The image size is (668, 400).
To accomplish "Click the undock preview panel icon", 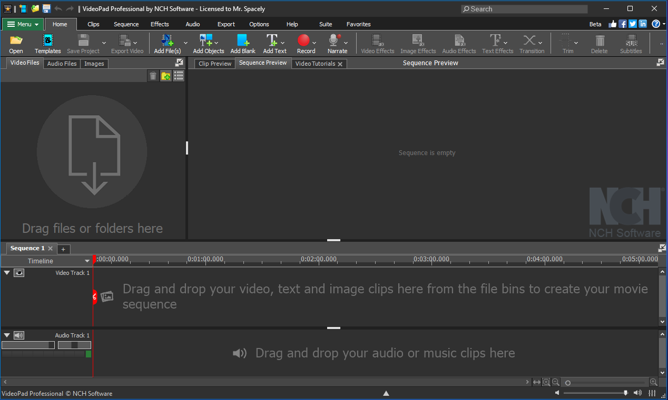I will (661, 62).
